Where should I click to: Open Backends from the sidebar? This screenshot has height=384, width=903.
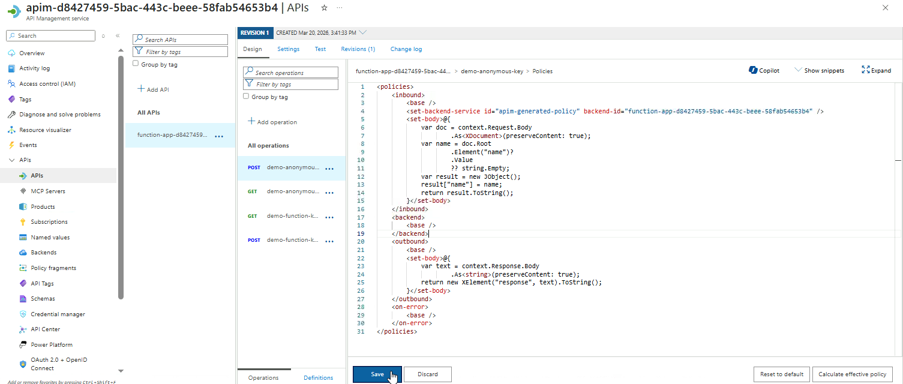pos(43,253)
